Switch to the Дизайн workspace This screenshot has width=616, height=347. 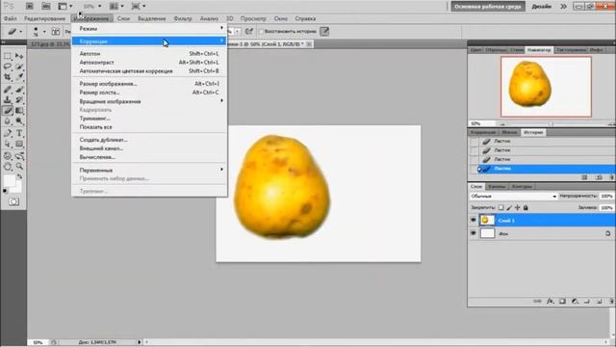[x=541, y=7]
